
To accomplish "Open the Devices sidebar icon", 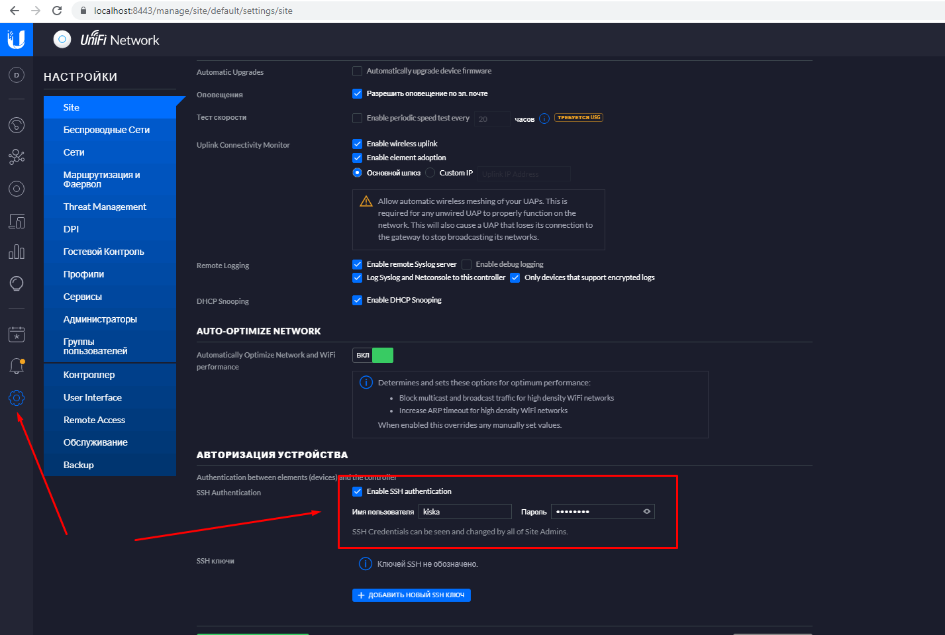I will [17, 189].
